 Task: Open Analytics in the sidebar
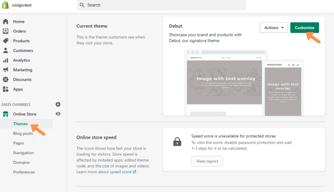pos(22,60)
